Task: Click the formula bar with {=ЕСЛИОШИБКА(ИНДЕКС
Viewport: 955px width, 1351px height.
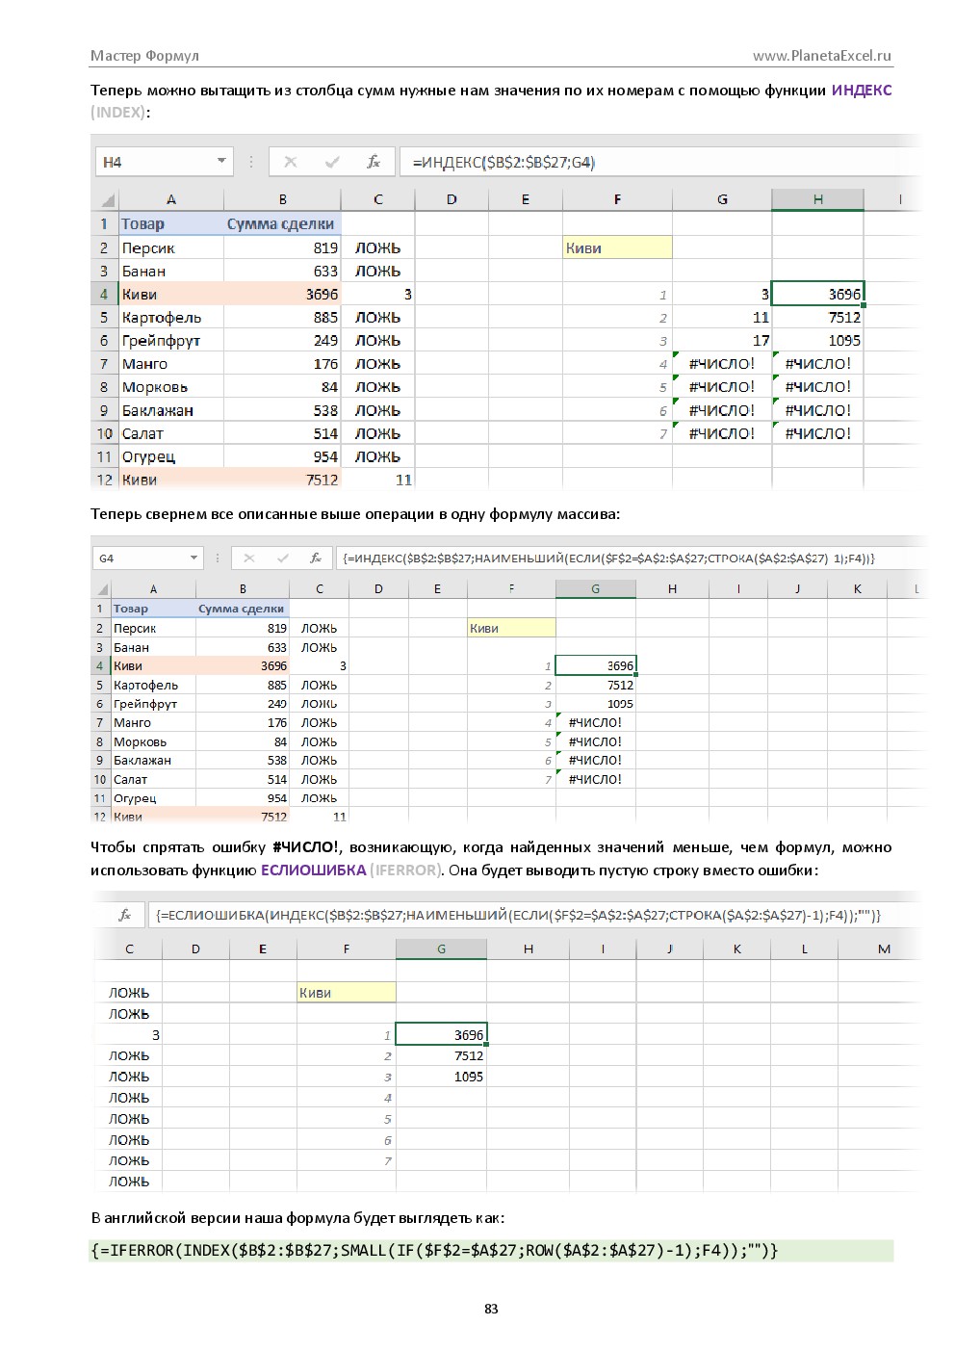Action: 533,915
